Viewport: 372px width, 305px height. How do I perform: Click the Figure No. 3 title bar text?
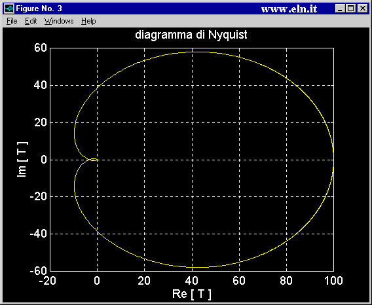(x=39, y=9)
